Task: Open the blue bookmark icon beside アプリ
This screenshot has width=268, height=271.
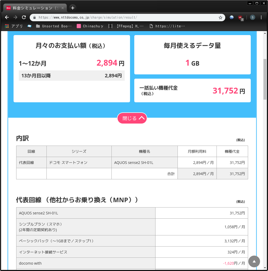Action: [x=29, y=26]
